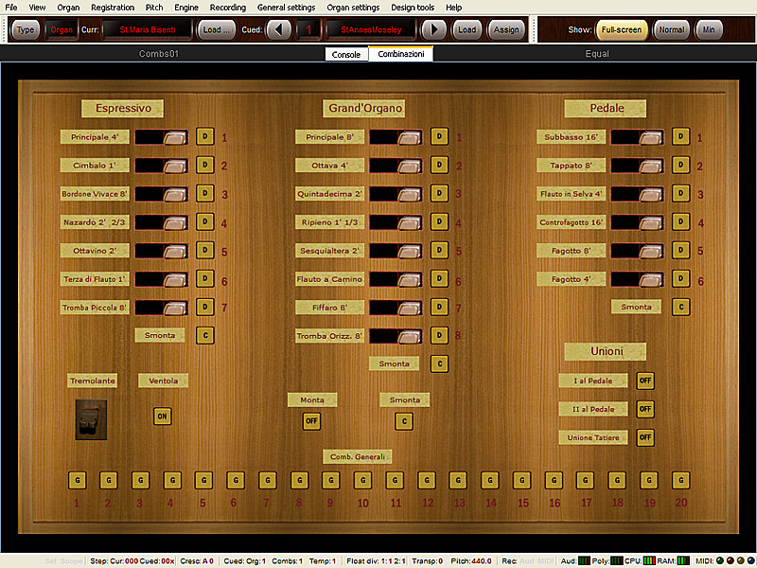The image size is (757, 568).
Task: Enable the Unione Tatiere coupler
Action: 644,437
